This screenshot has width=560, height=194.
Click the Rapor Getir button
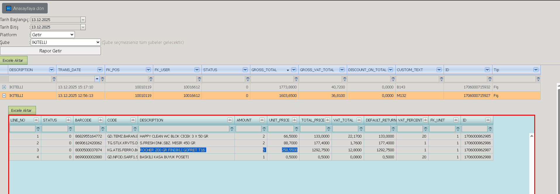point(50,51)
